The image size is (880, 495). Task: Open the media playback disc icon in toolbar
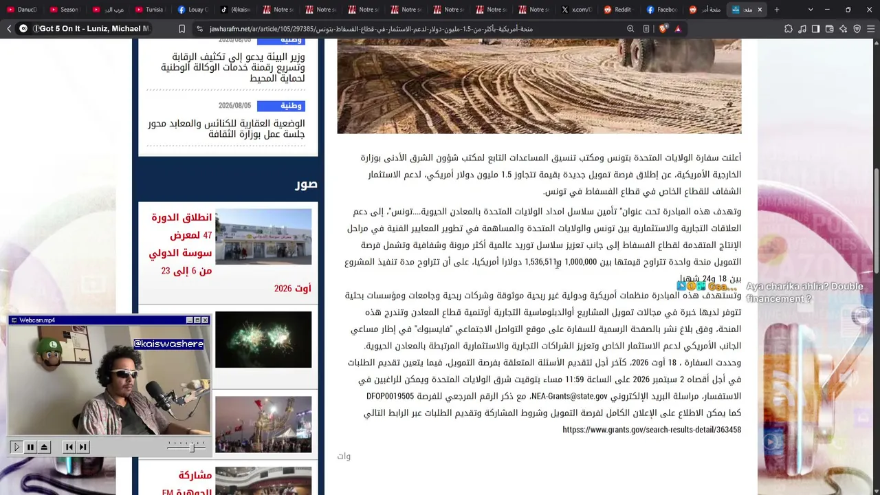(23, 29)
